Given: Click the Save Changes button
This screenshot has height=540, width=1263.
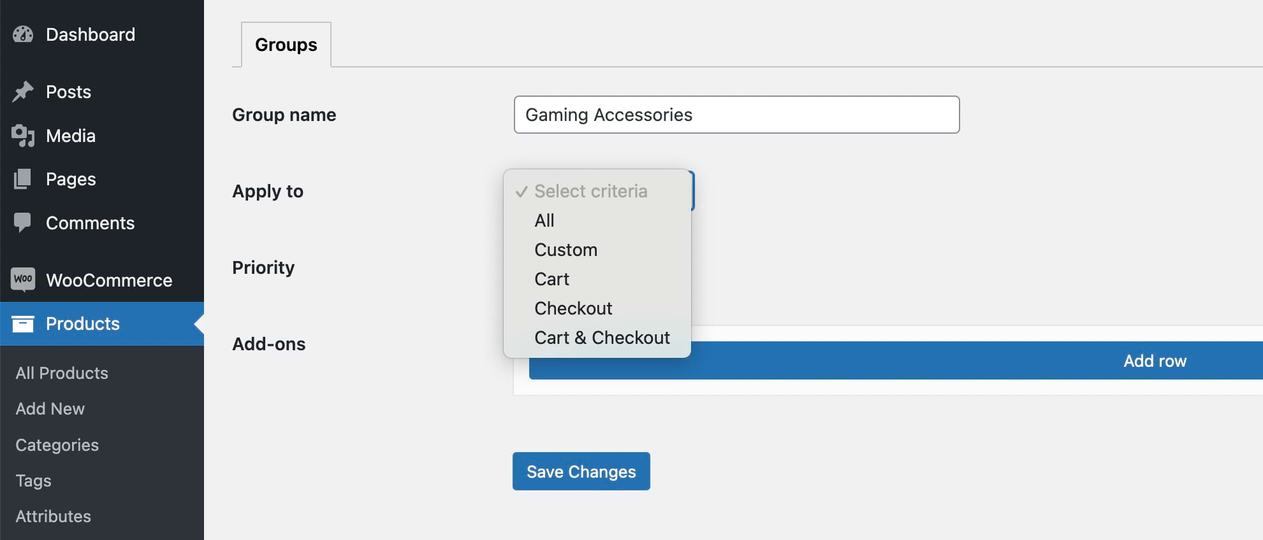Looking at the screenshot, I should 581,471.
